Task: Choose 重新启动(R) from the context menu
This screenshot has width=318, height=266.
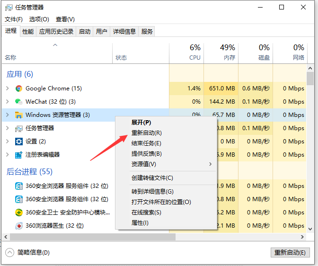Action: point(146,133)
